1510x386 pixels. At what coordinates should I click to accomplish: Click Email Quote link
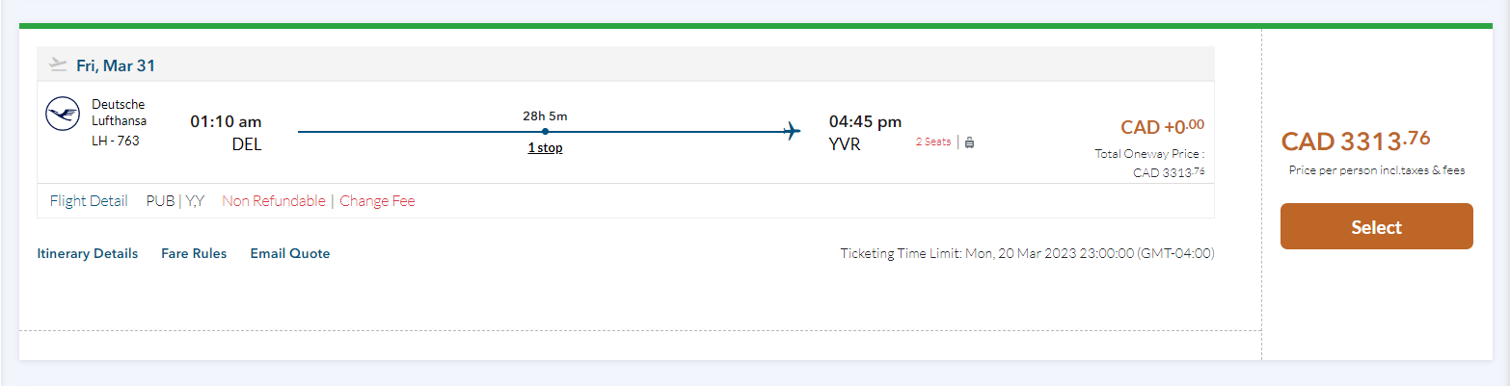coord(289,254)
